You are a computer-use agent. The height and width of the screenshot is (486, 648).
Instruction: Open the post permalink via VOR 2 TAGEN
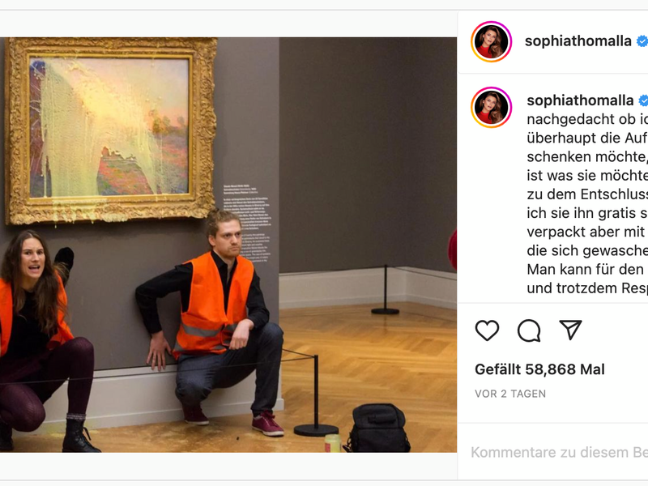coord(510,394)
